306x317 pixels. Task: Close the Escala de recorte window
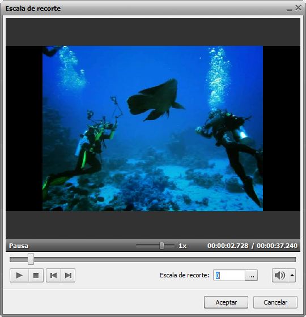[298, 8]
